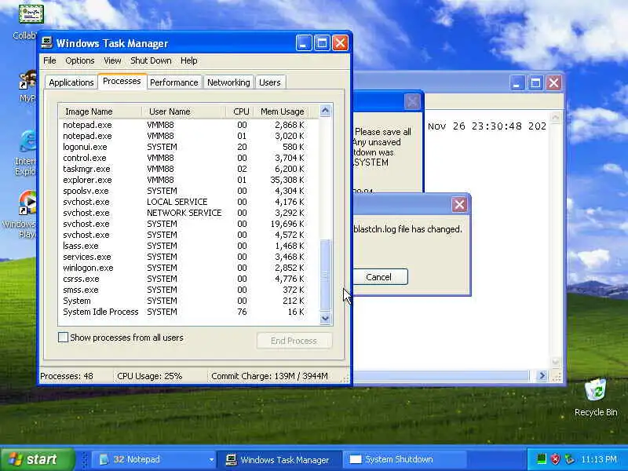
Task: Click the 11:13 PM taskbar clock
Action: point(599,459)
